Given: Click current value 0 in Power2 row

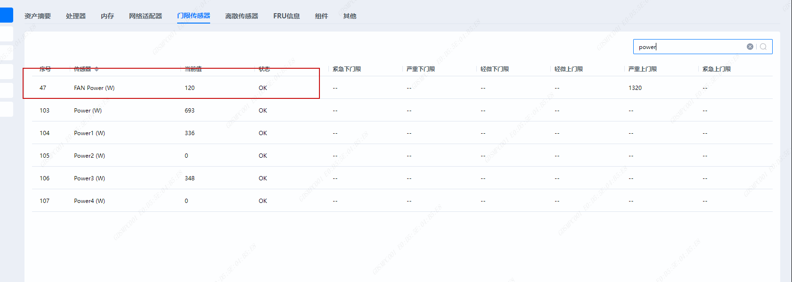Looking at the screenshot, I should point(187,156).
